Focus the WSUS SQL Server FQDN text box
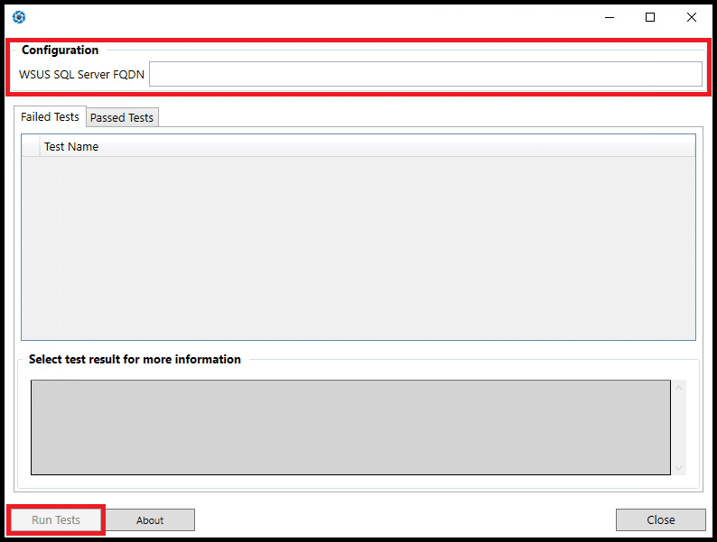Image resolution: width=717 pixels, height=542 pixels. [424, 74]
